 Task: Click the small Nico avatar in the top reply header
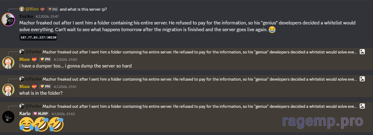pyautogui.click(x=22, y=9)
